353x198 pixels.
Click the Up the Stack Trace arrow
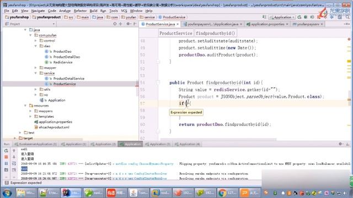point(14,151)
